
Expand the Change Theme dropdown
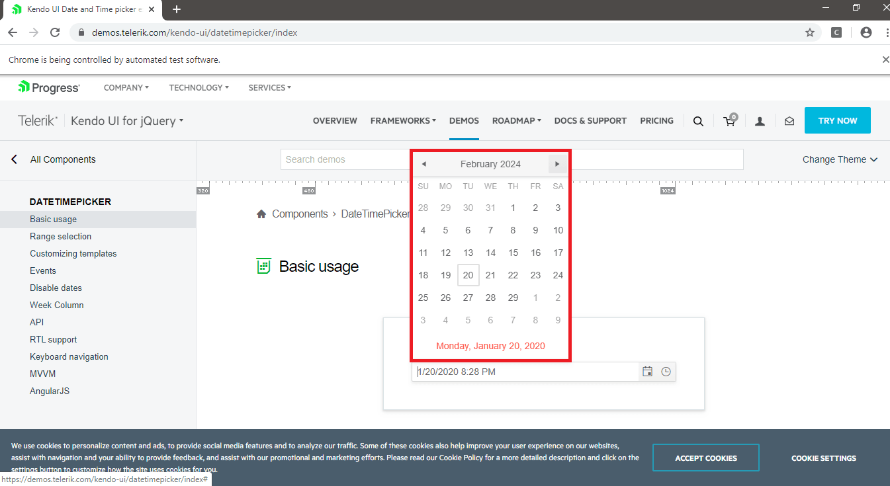(x=839, y=159)
